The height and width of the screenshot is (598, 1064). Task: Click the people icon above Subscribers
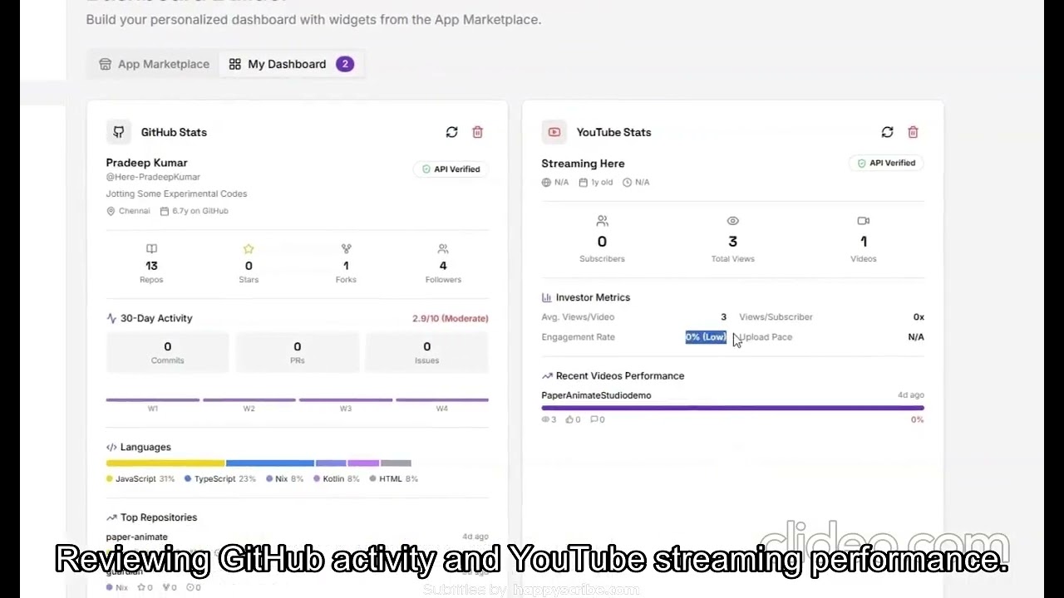[602, 221]
